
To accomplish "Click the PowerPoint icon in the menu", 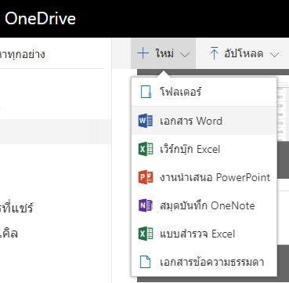I will [146, 177].
